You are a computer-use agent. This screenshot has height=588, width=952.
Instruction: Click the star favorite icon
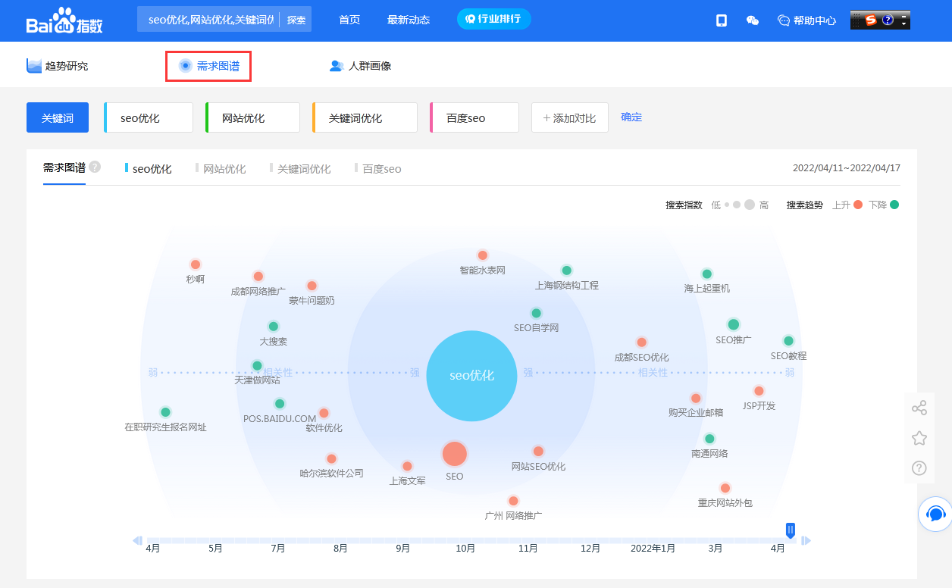[919, 438]
